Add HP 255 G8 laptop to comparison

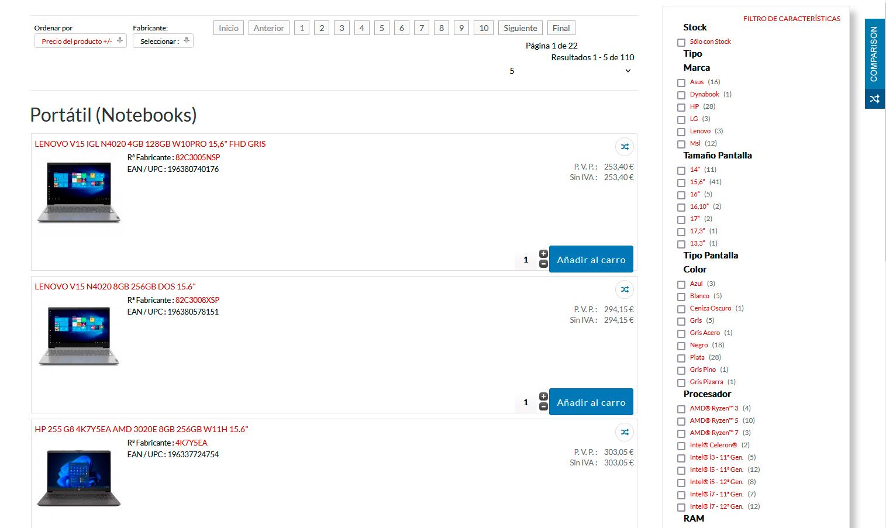[625, 432]
